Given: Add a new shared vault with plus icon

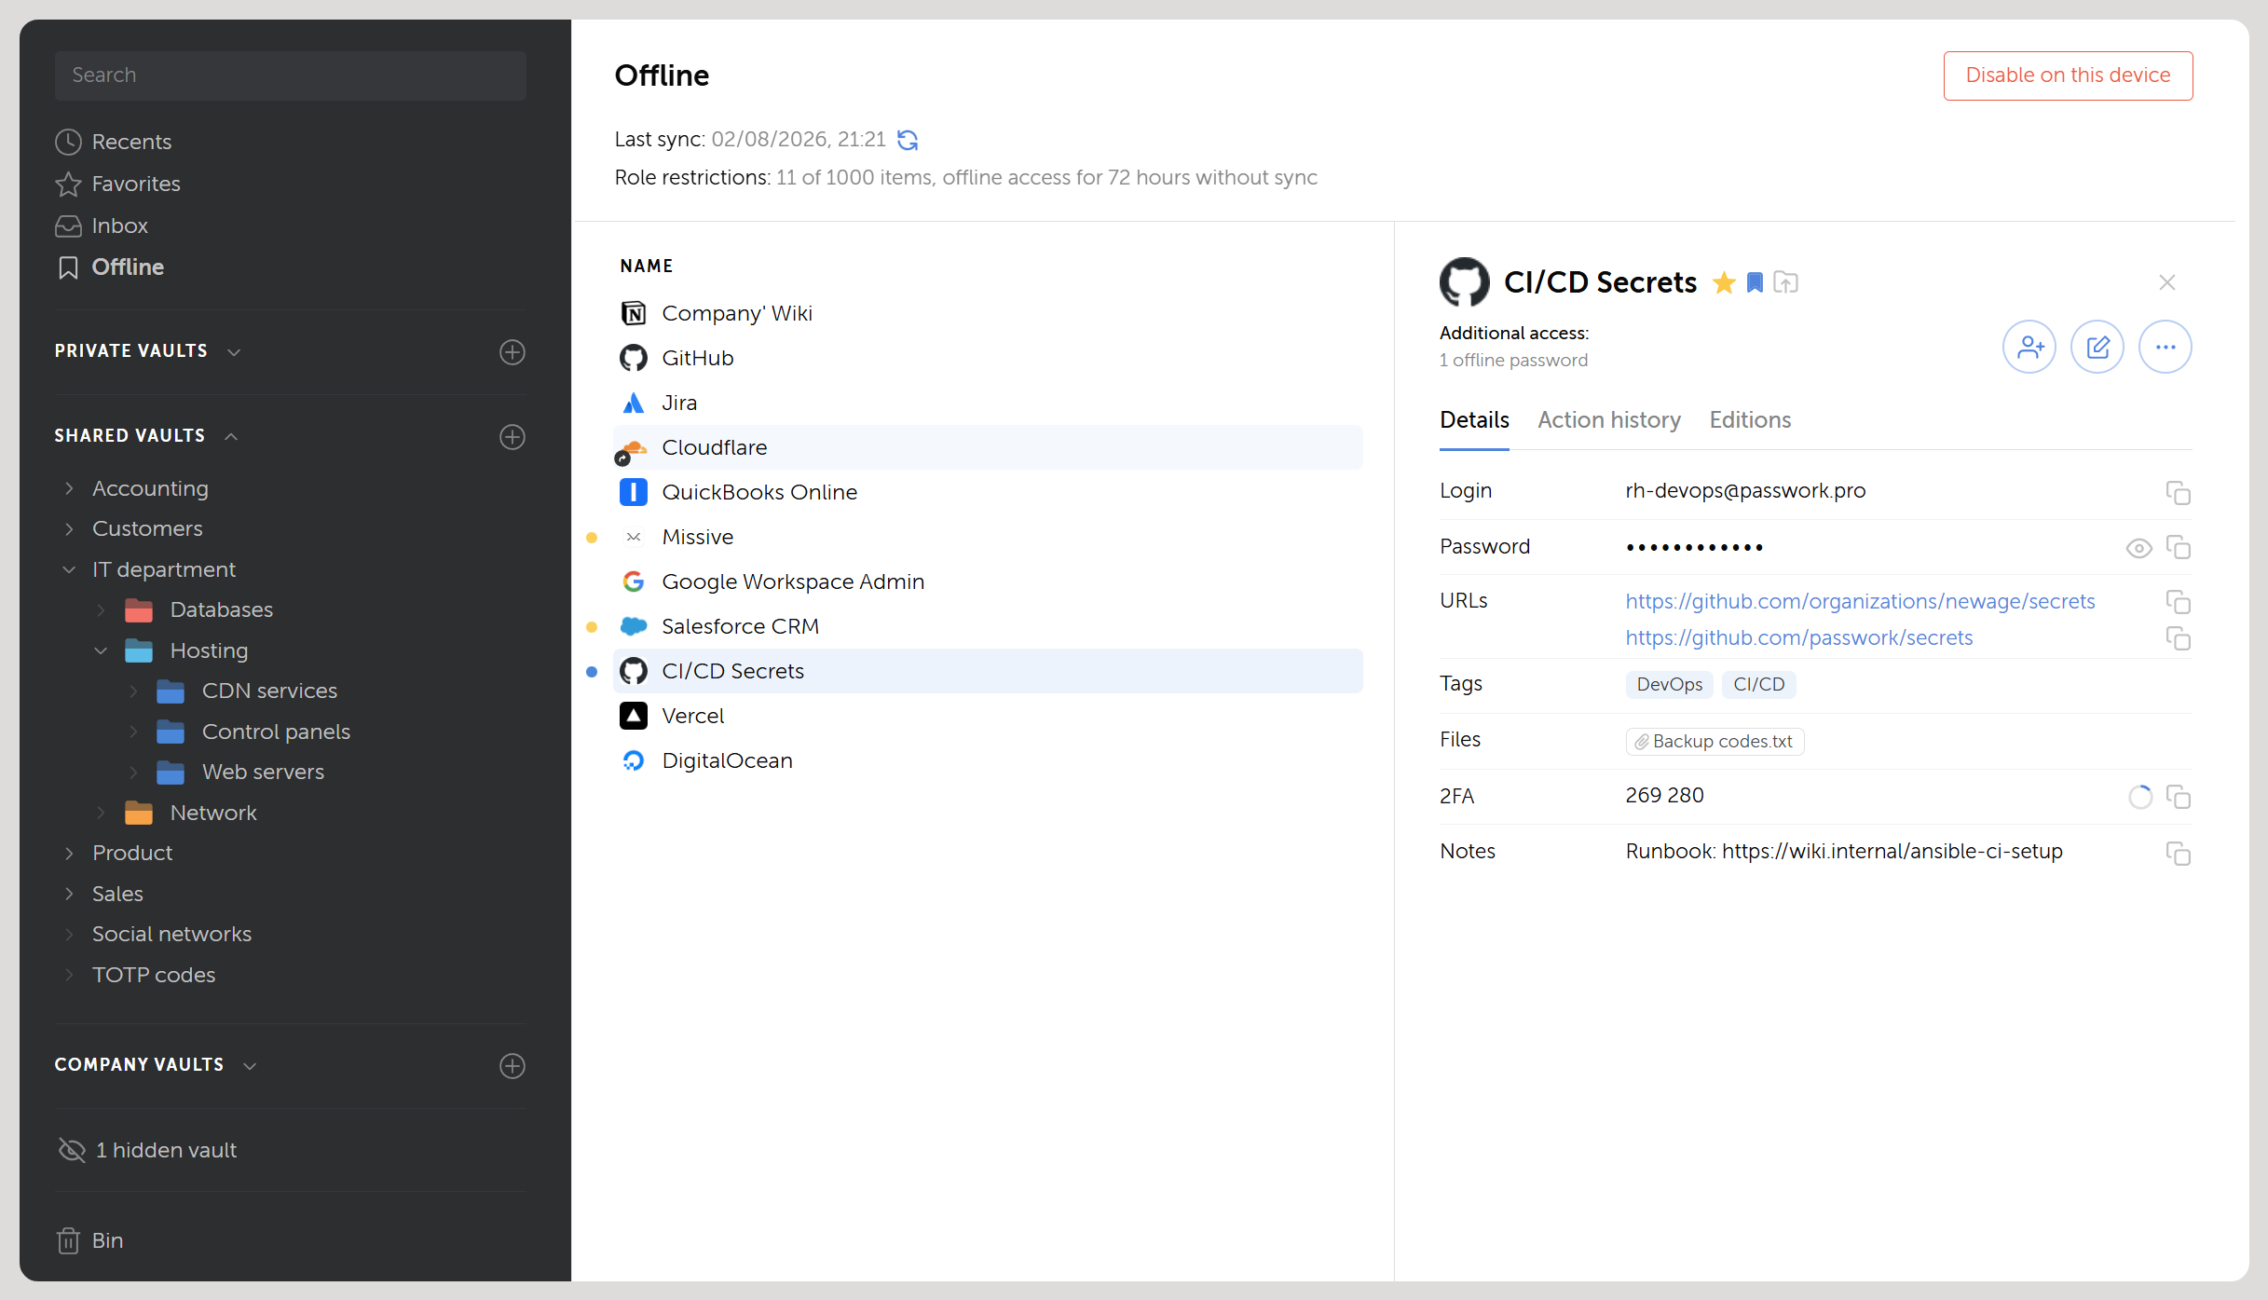Looking at the screenshot, I should point(512,437).
